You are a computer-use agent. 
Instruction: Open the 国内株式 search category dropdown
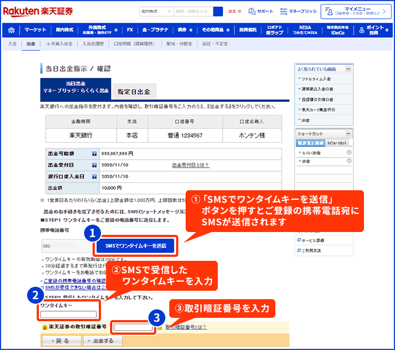[156, 12]
